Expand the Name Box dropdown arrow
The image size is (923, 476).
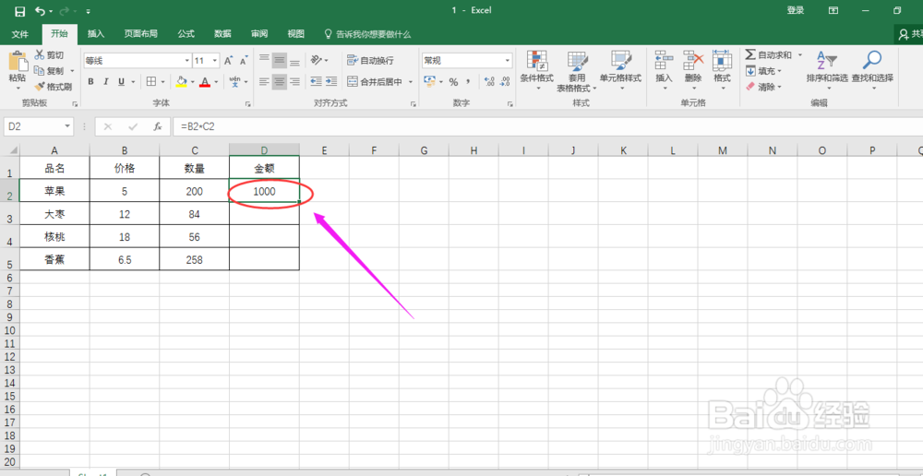tap(67, 125)
